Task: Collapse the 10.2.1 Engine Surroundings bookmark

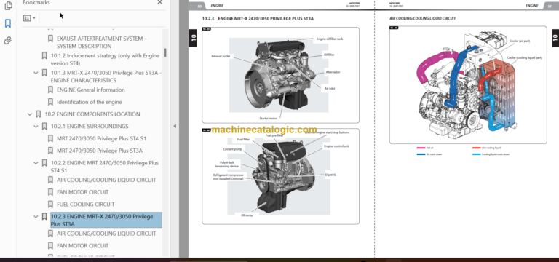Action: coord(36,127)
